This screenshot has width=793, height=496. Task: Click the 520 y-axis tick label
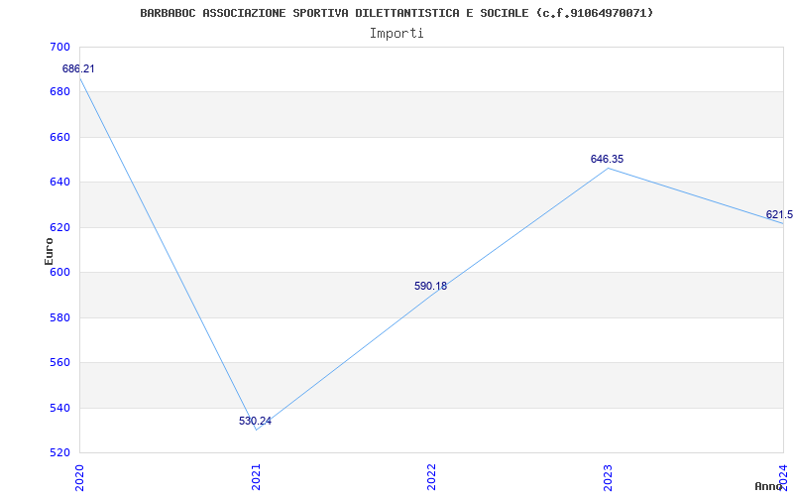tap(60, 452)
